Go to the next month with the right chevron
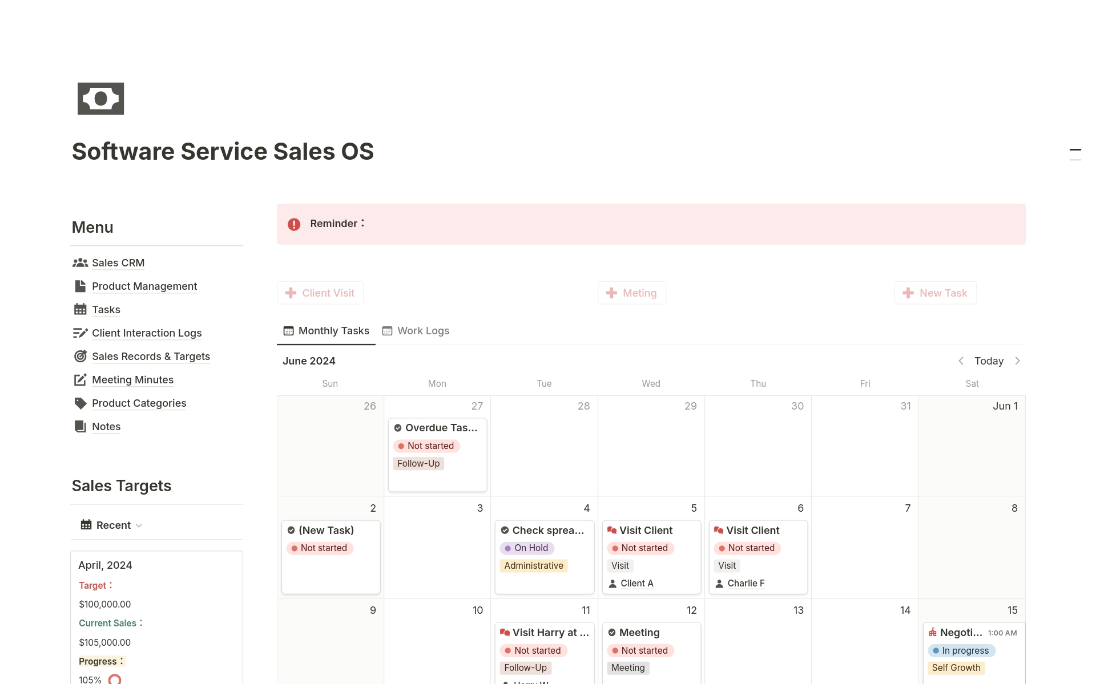This screenshot has width=1096, height=684. coord(1017,361)
